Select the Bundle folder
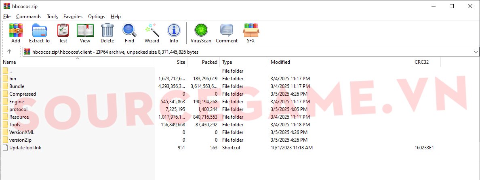This screenshot has width=480, height=180. pyautogui.click(x=17, y=86)
